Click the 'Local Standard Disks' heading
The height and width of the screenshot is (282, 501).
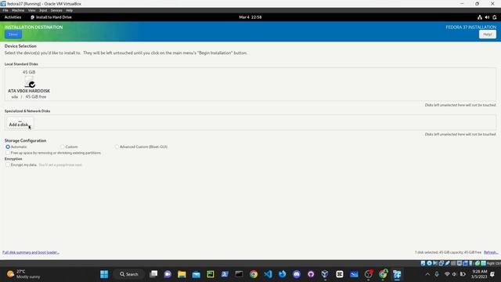(21, 64)
